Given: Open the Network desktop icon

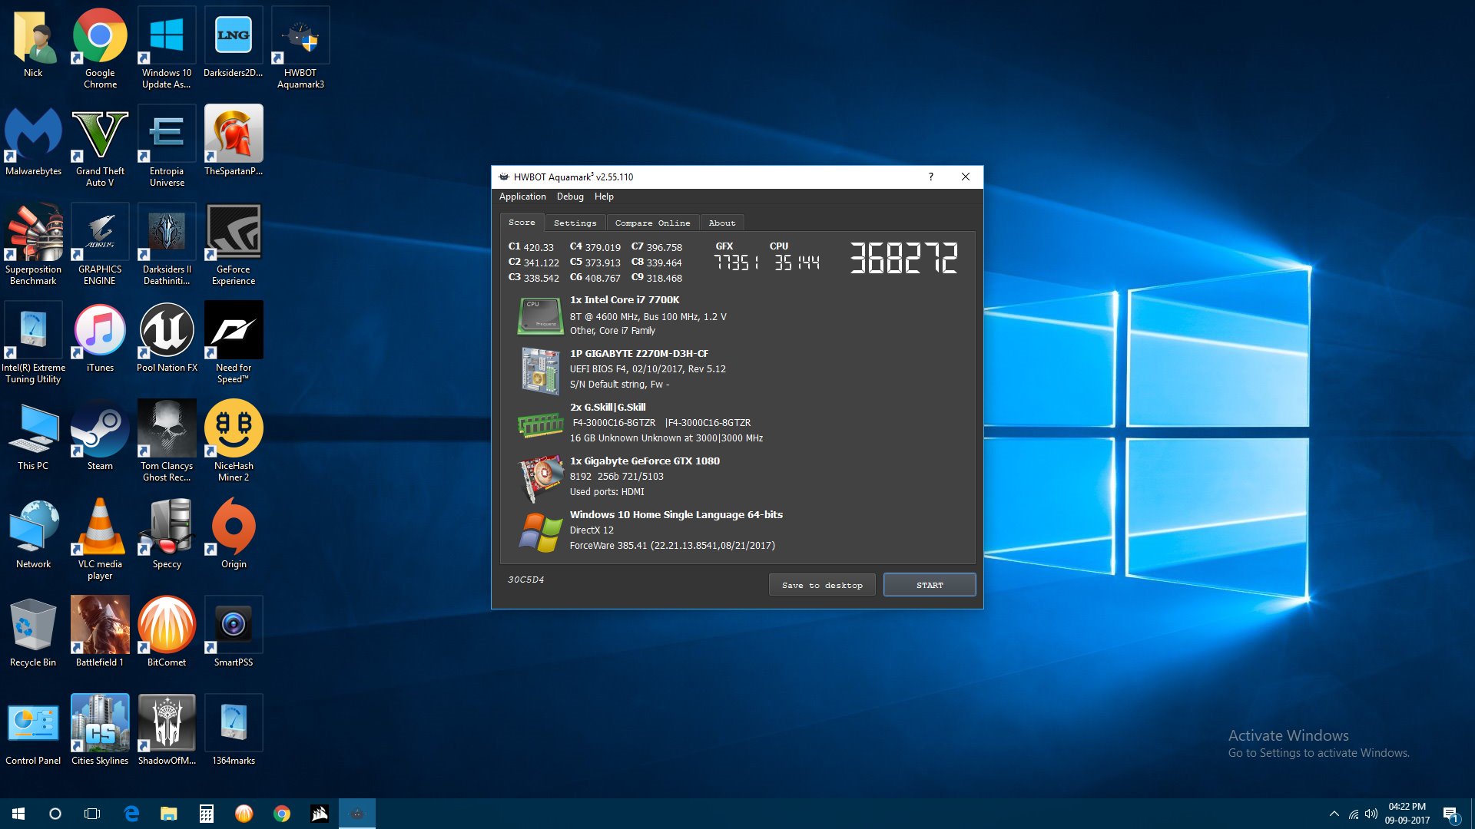Looking at the screenshot, I should tap(33, 533).
